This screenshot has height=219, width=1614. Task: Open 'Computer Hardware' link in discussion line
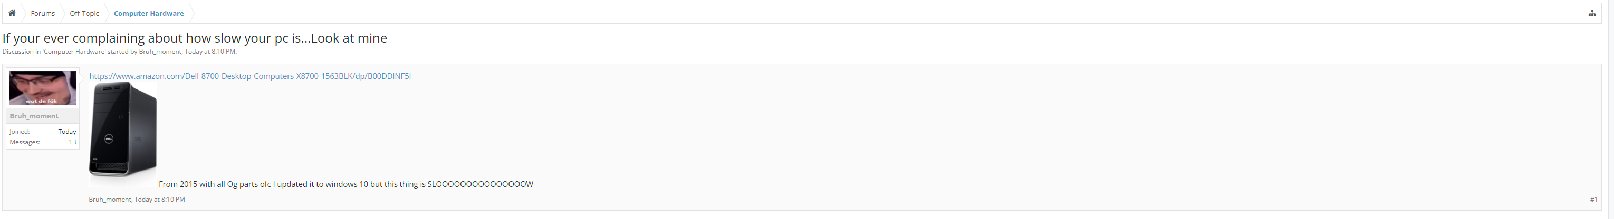point(74,52)
